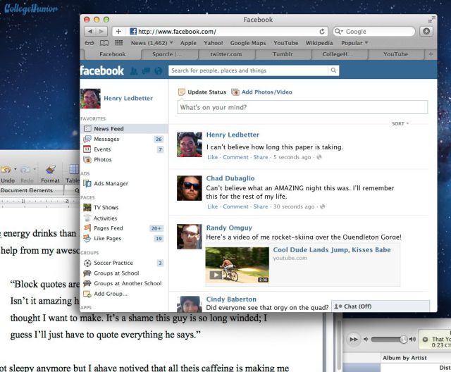Click Randy Omguy's profile name

(229, 228)
